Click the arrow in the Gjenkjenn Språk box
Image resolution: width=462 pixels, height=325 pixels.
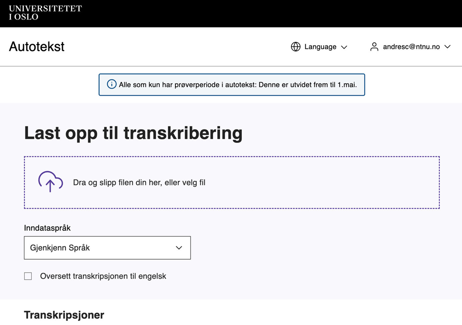pos(179,248)
